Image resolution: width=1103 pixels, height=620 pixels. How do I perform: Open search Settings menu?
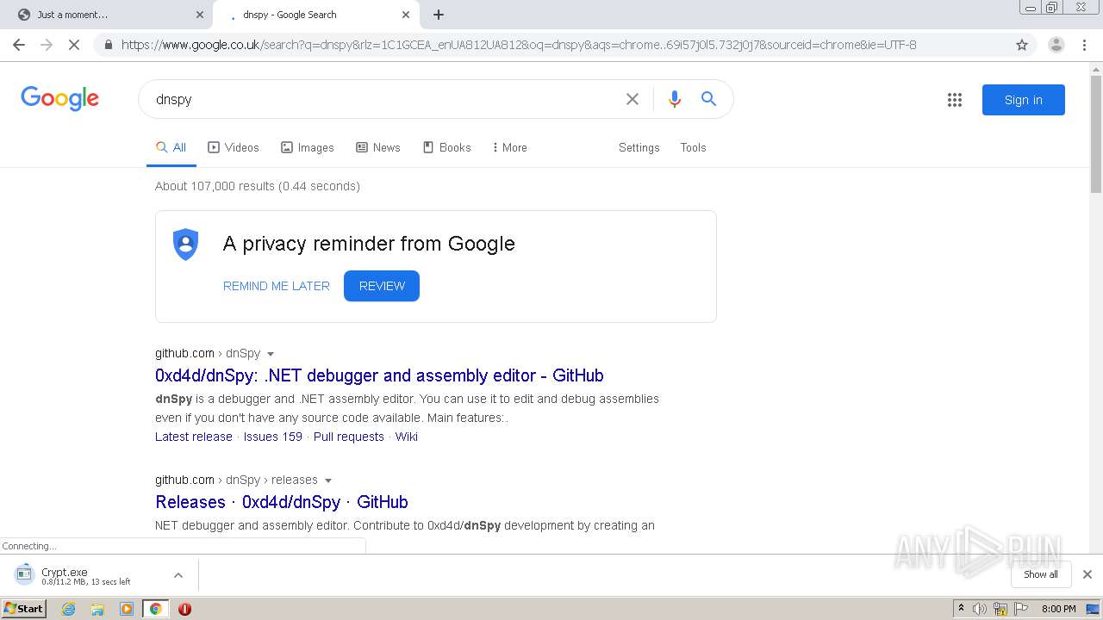coord(639,147)
